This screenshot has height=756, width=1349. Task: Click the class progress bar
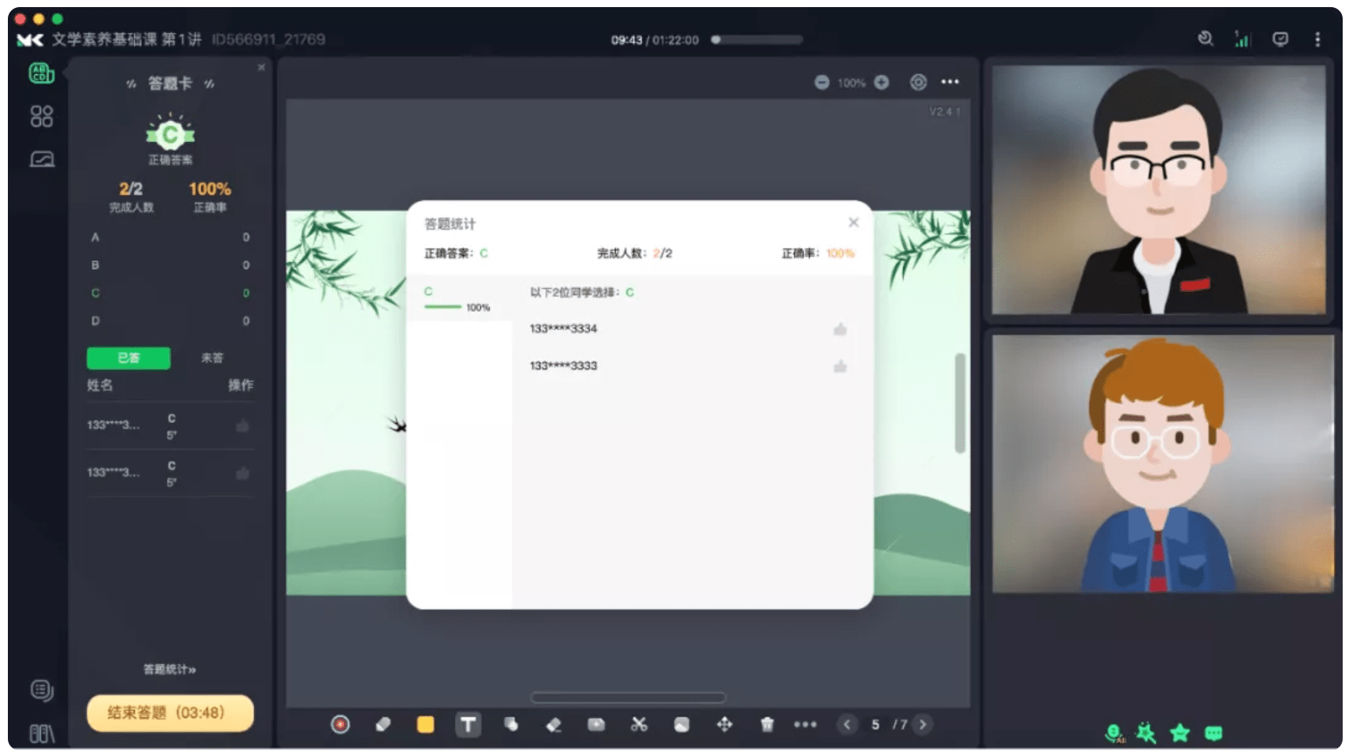[x=756, y=39]
